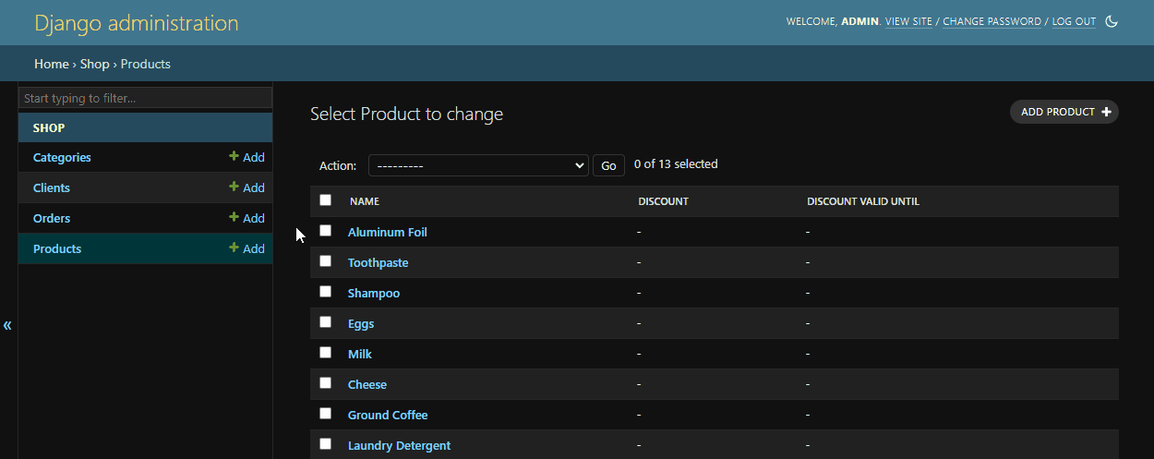1154x459 pixels.
Task: Open the Toothpaste product
Action: click(x=378, y=262)
